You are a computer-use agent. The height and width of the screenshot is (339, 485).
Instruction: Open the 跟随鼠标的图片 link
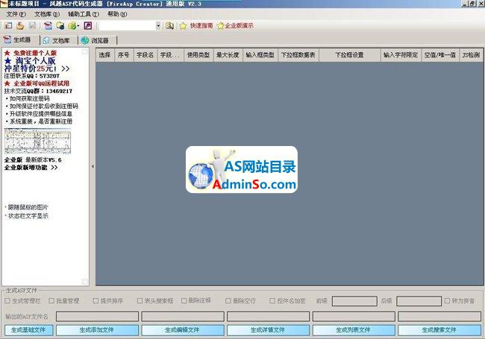click(28, 207)
